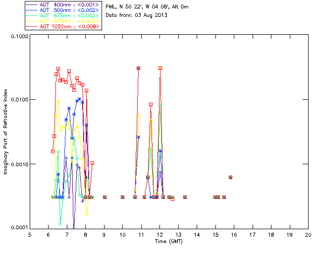The width and height of the screenshot is (317, 254).
Task: Click the x-axis tick label 19
Action: (290, 235)
